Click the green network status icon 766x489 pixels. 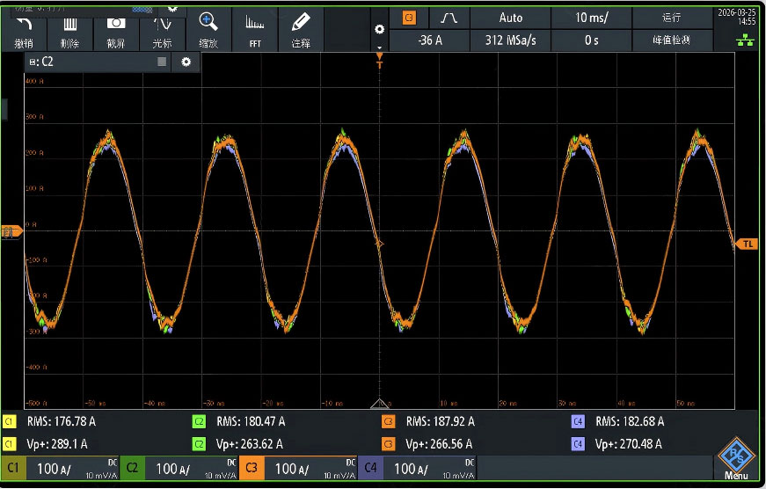point(745,40)
